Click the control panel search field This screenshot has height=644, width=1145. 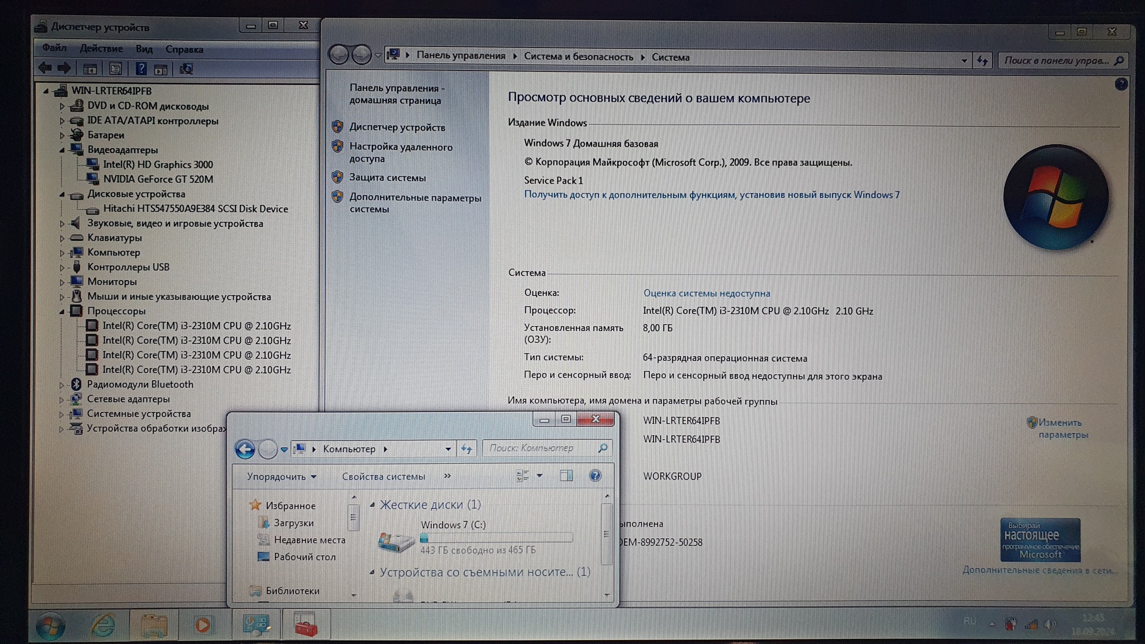tap(1056, 60)
